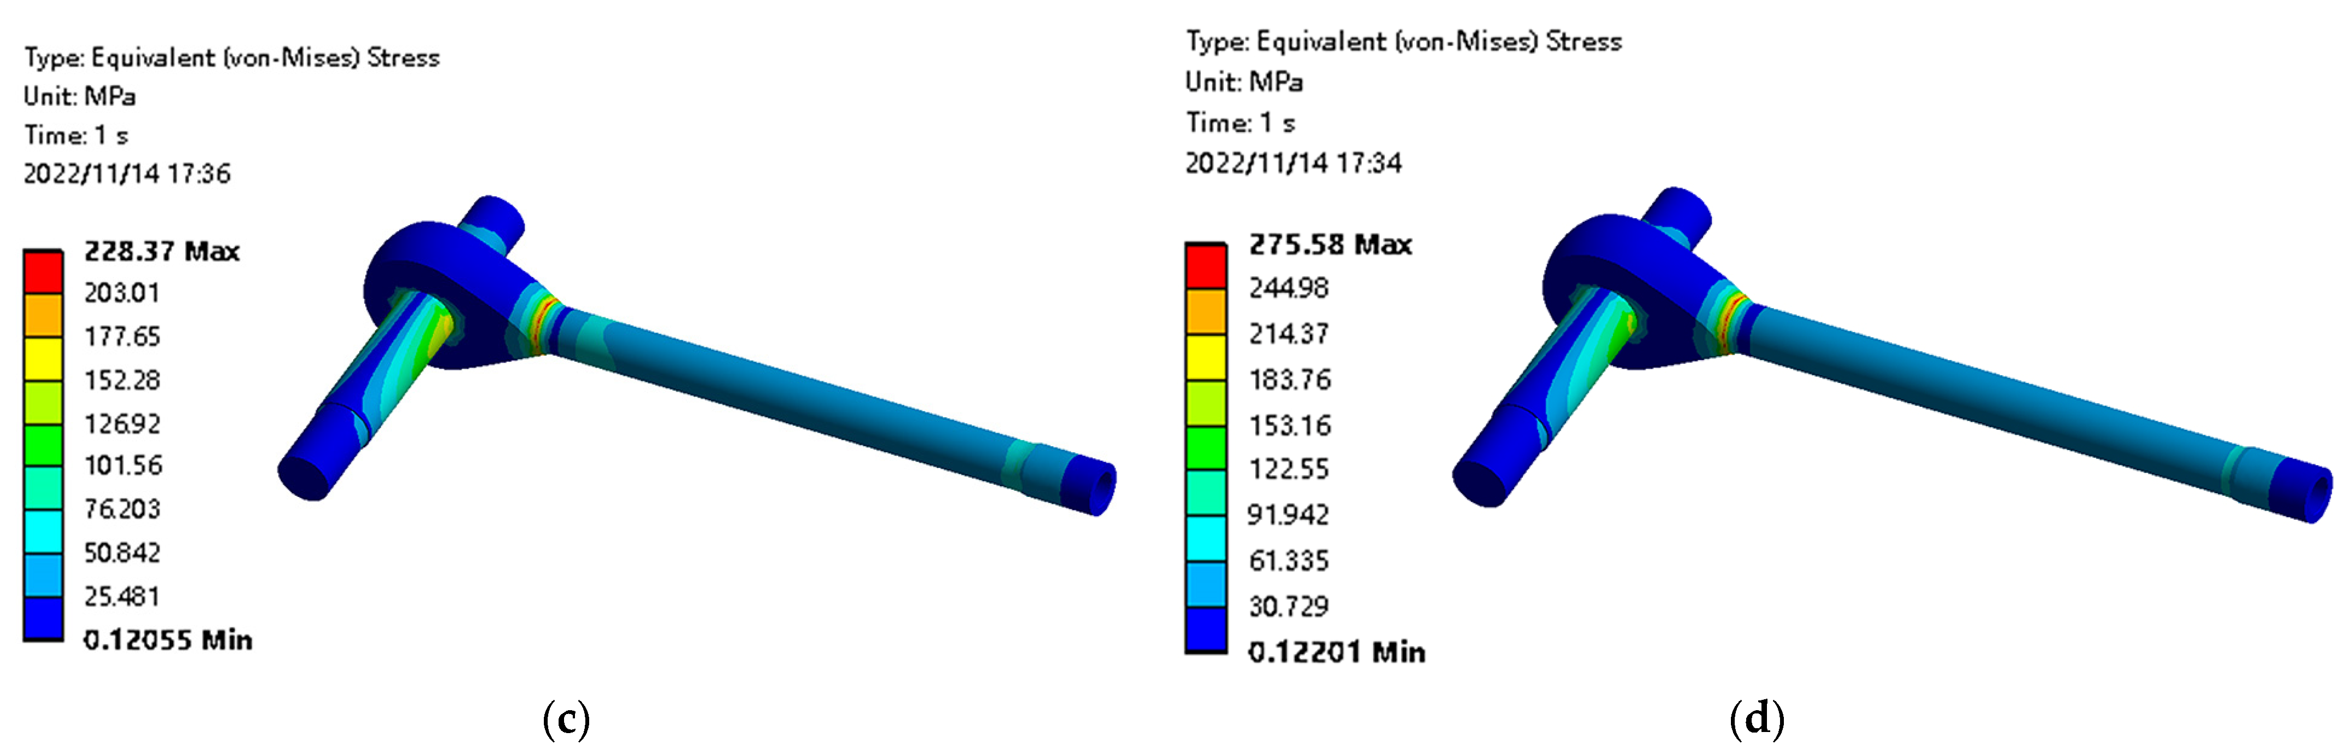Click the red swatch in right legend

pos(1205,266)
